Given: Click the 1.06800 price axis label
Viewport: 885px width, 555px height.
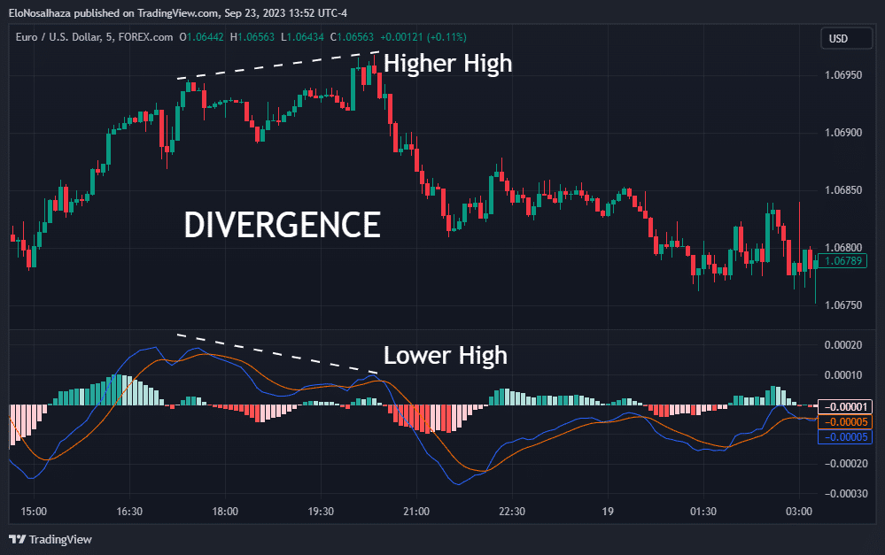Looking at the screenshot, I should click(x=843, y=248).
